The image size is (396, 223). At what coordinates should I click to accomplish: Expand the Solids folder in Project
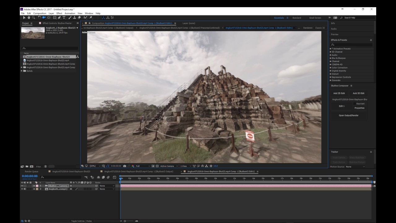click(22, 71)
